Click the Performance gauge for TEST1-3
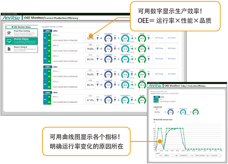This screenshot has height=164, width=228. point(125,59)
